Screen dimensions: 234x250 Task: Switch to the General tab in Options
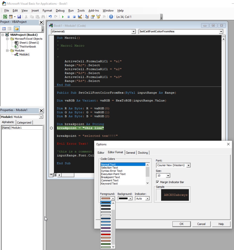(x=130, y=153)
